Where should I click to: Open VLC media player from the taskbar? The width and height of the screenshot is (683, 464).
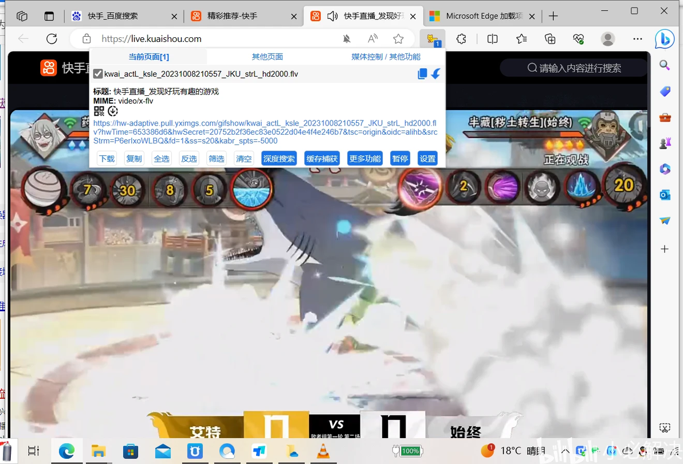point(323,451)
